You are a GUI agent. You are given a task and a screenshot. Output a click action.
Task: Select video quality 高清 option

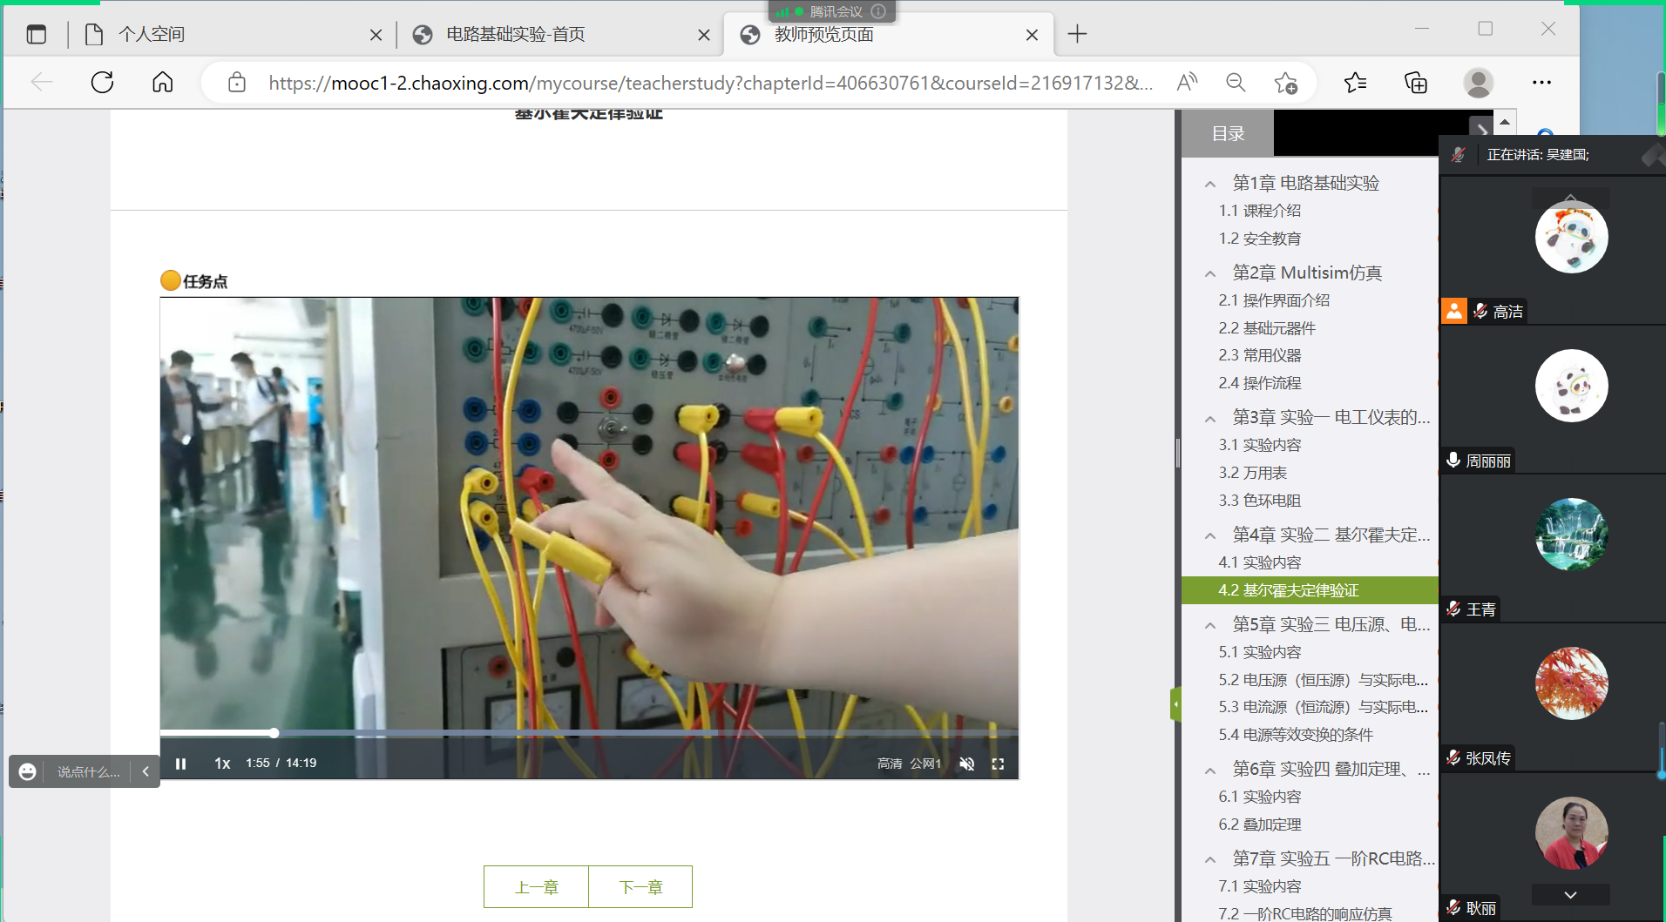coord(889,764)
